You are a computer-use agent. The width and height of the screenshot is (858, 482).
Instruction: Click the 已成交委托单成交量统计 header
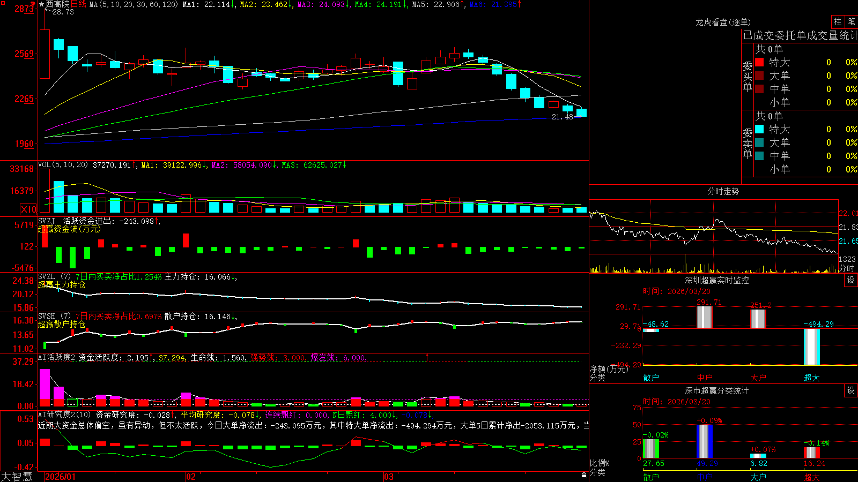click(800, 35)
